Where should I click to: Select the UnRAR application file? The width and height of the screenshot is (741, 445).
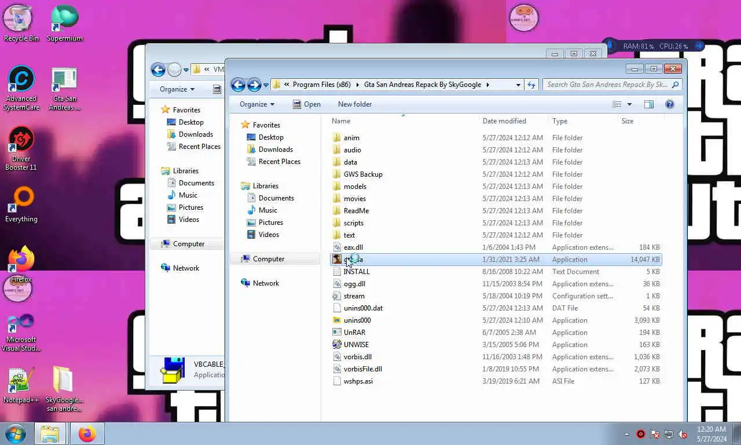pyautogui.click(x=496, y=333)
